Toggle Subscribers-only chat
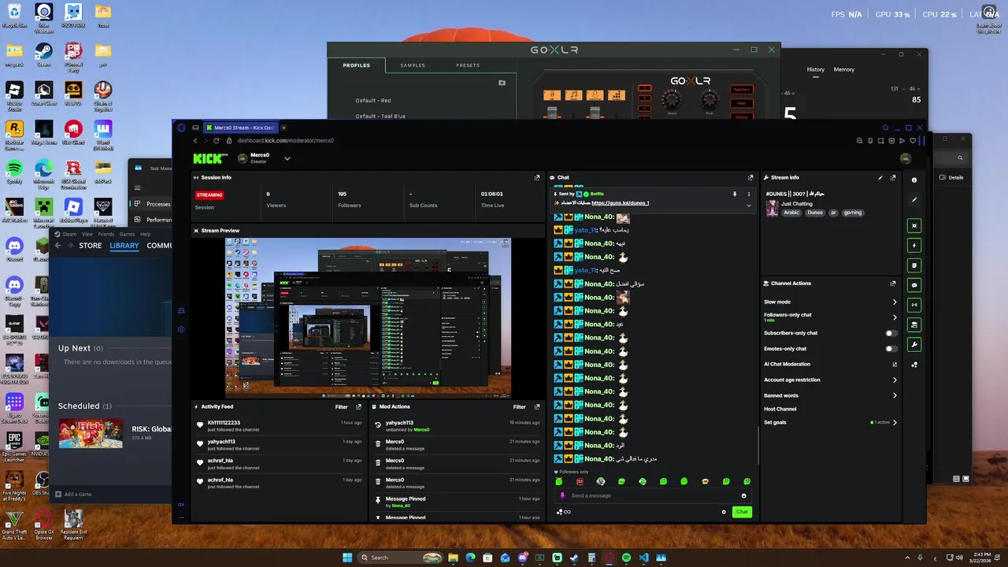This screenshot has height=567, width=1008. pyautogui.click(x=891, y=333)
